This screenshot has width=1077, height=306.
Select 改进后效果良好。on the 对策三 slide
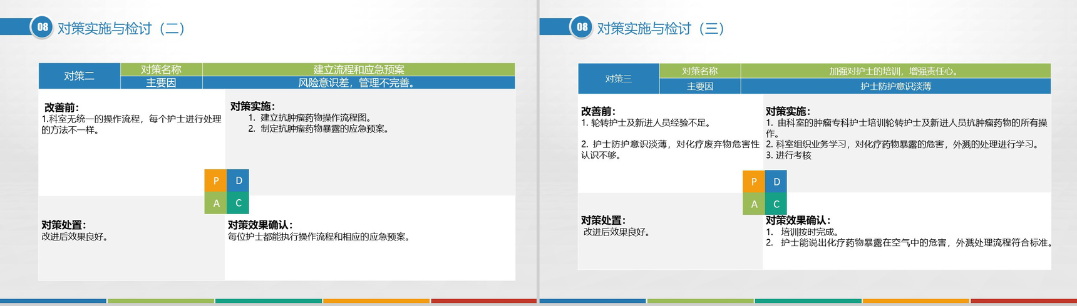[x=617, y=232]
